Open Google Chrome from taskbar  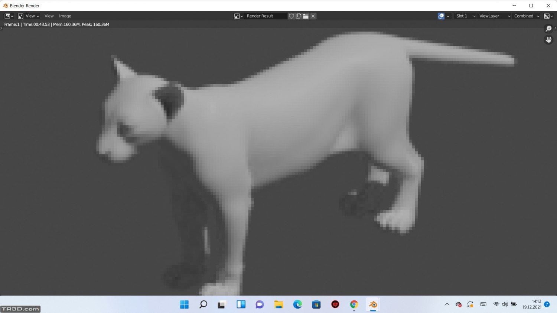click(354, 304)
